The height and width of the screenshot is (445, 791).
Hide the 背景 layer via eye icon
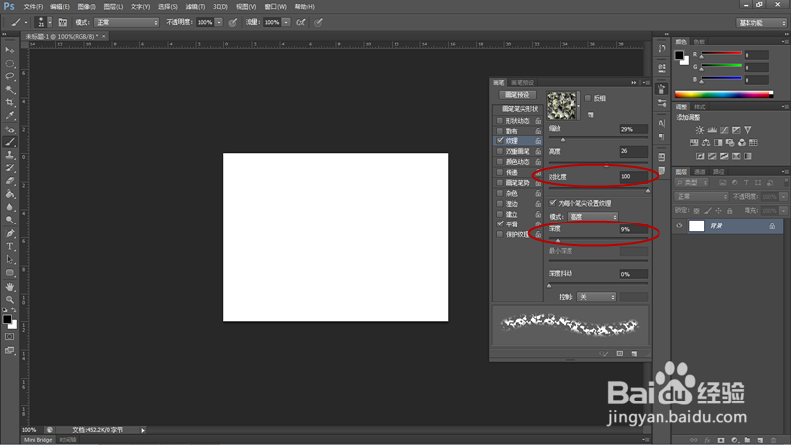(x=679, y=226)
